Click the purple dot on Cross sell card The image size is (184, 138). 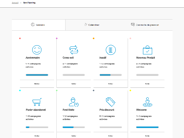point(57,38)
